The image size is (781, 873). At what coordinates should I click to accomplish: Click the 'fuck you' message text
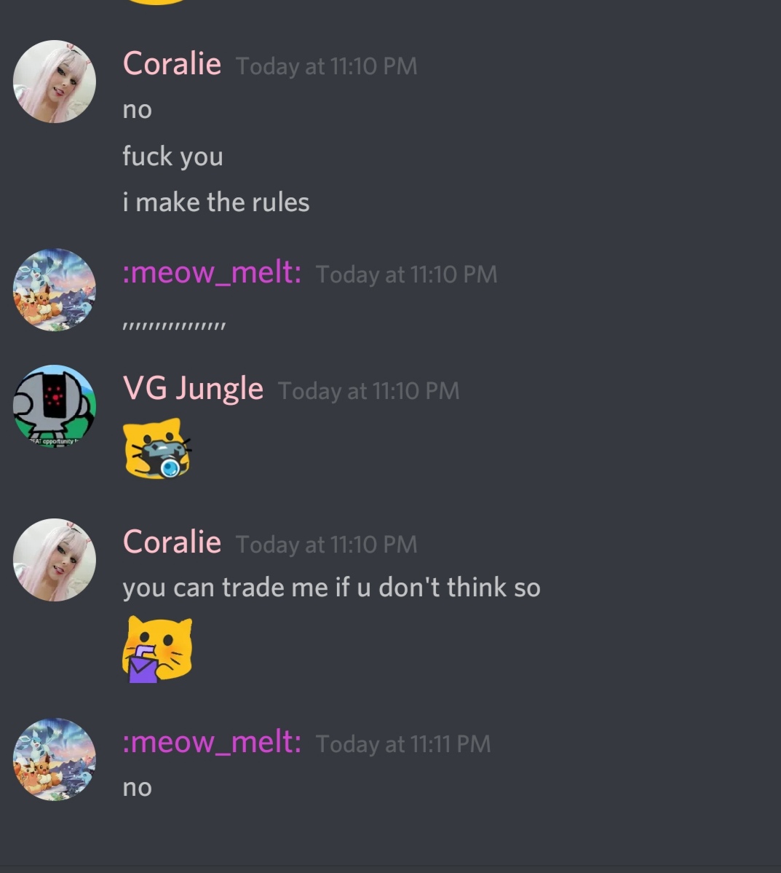(173, 157)
